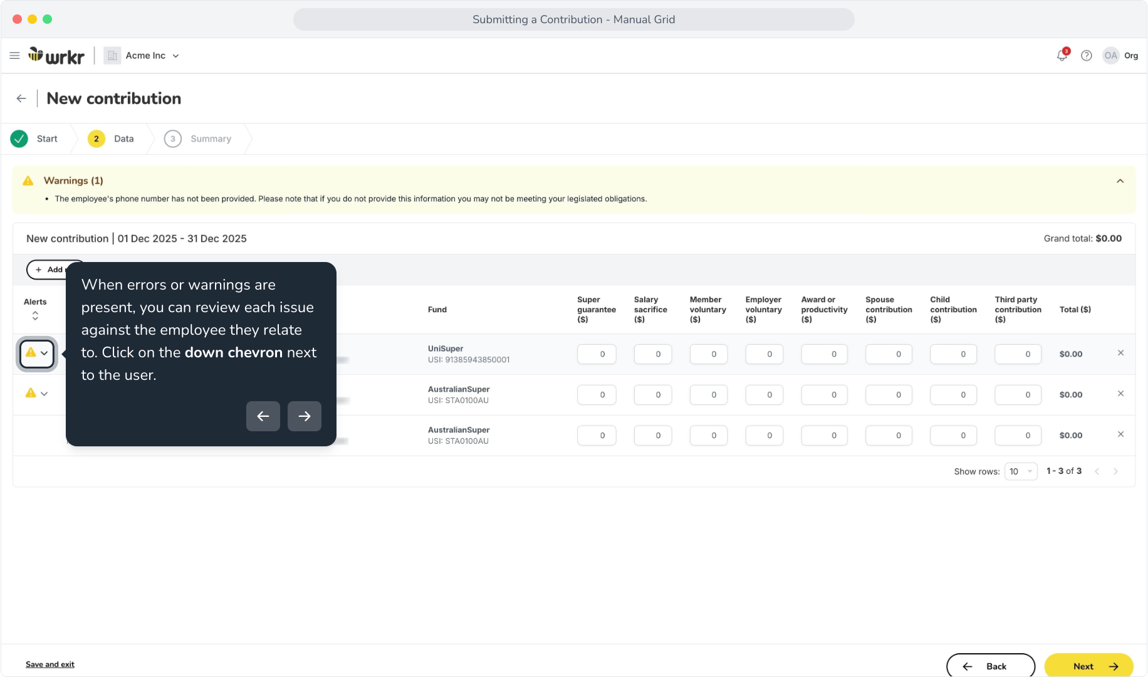1148x677 pixels.
Task: Click the OA user avatar
Action: (x=1110, y=55)
